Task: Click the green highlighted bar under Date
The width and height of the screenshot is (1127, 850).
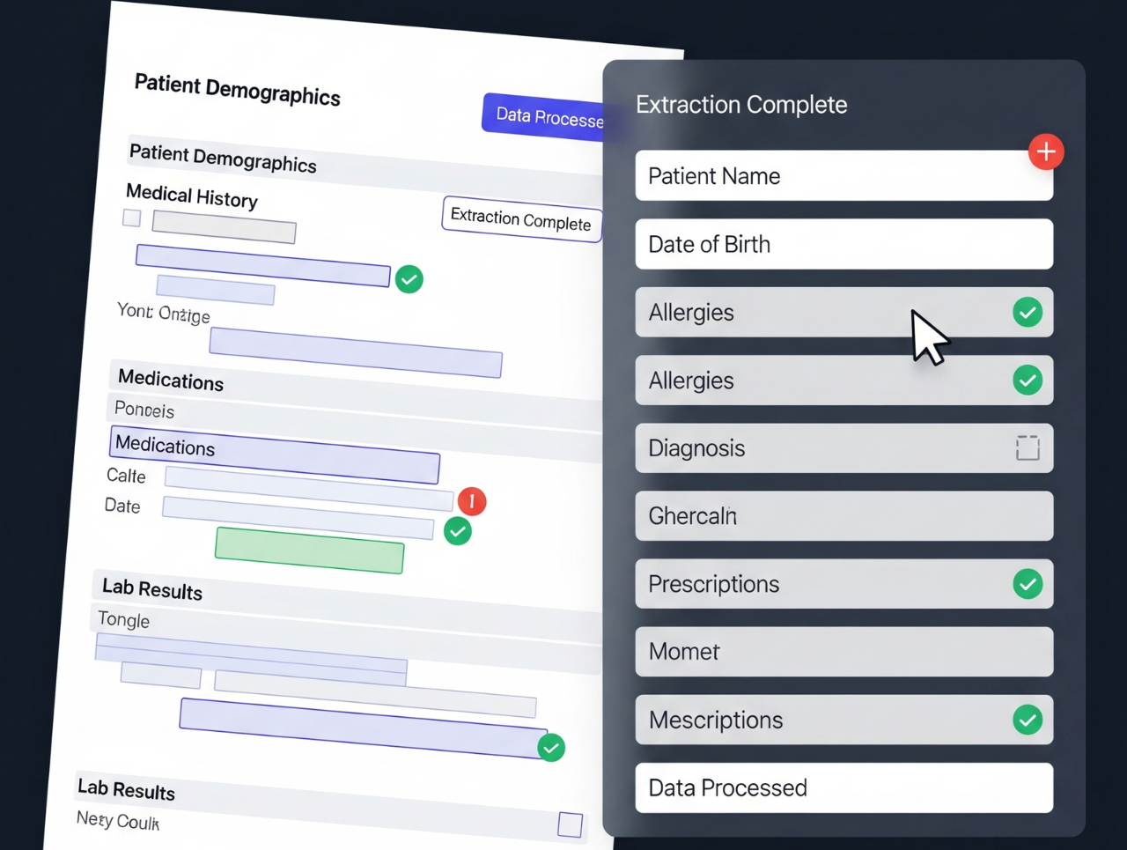Action: tap(310, 551)
